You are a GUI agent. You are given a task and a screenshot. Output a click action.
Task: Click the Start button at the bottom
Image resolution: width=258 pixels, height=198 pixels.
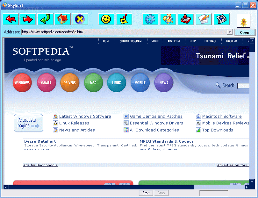pos(146,193)
